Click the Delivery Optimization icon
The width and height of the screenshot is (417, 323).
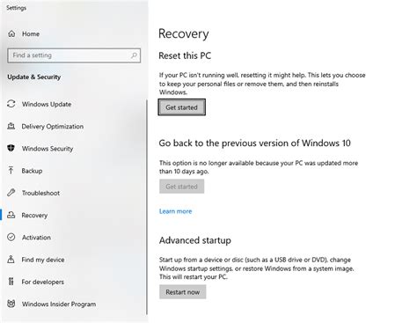tap(11, 126)
